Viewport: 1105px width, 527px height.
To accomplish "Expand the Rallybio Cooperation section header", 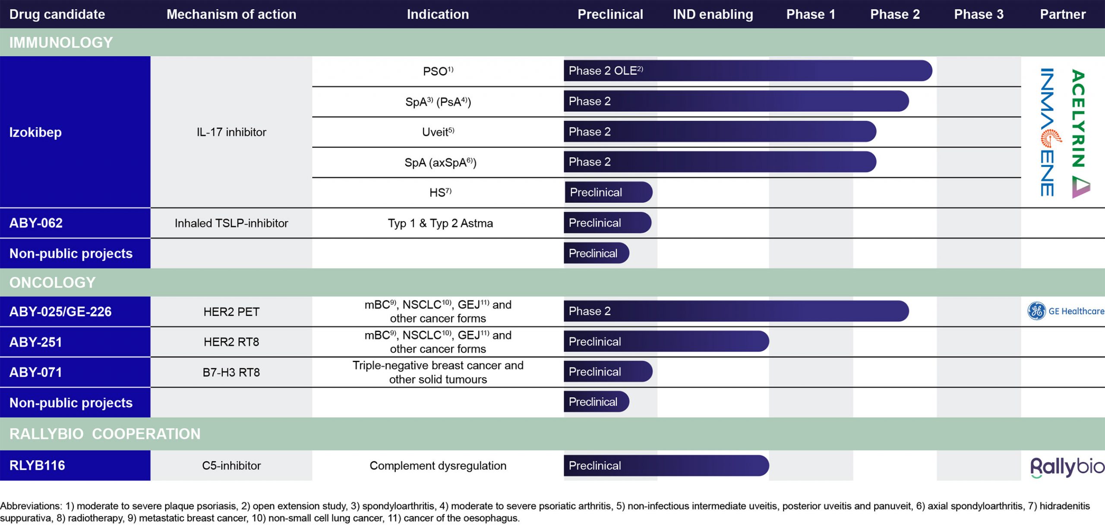I will (x=105, y=434).
